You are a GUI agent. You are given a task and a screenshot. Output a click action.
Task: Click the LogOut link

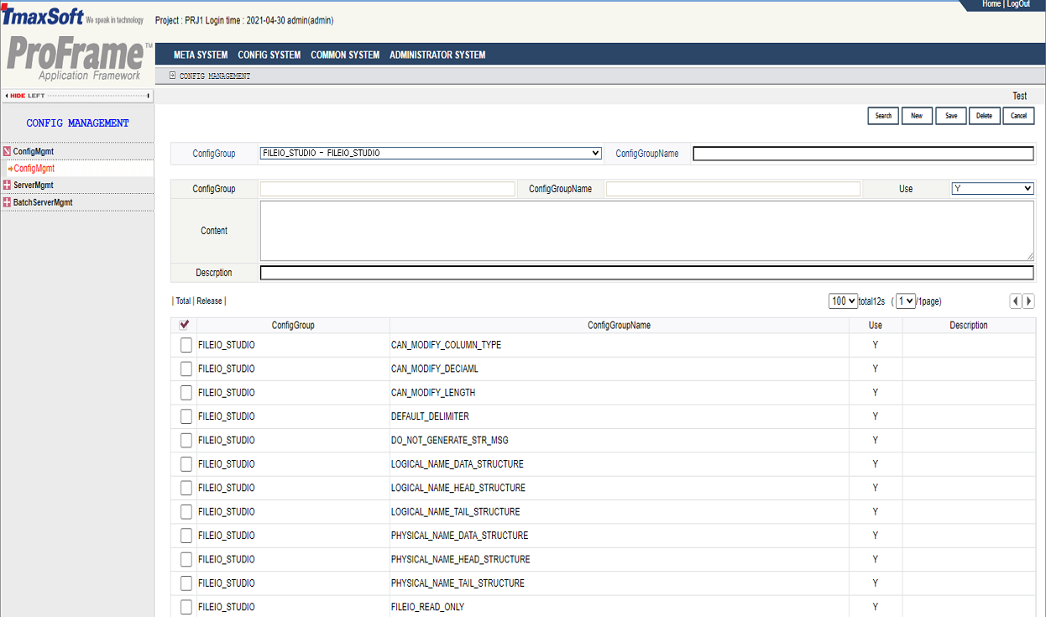[x=1017, y=4]
